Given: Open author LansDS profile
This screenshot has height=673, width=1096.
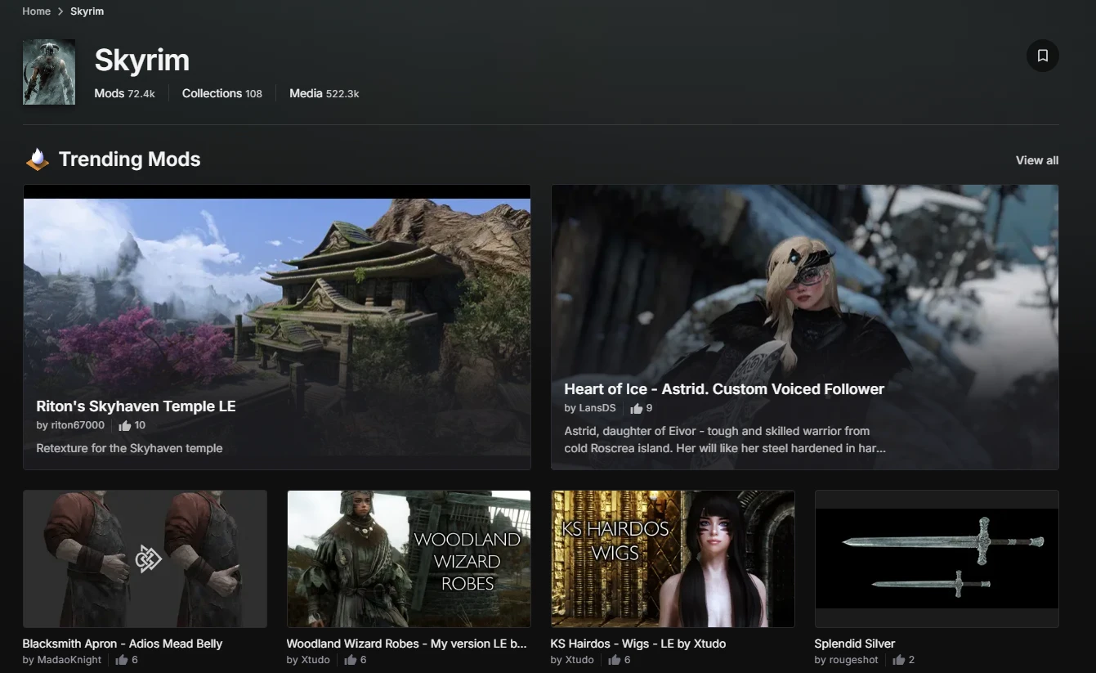Looking at the screenshot, I should tap(597, 408).
